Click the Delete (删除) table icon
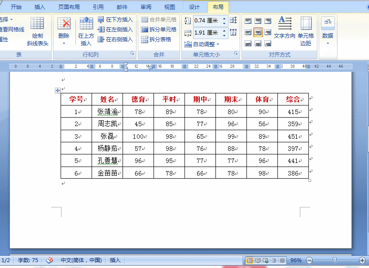369x268 pixels. coord(64,23)
